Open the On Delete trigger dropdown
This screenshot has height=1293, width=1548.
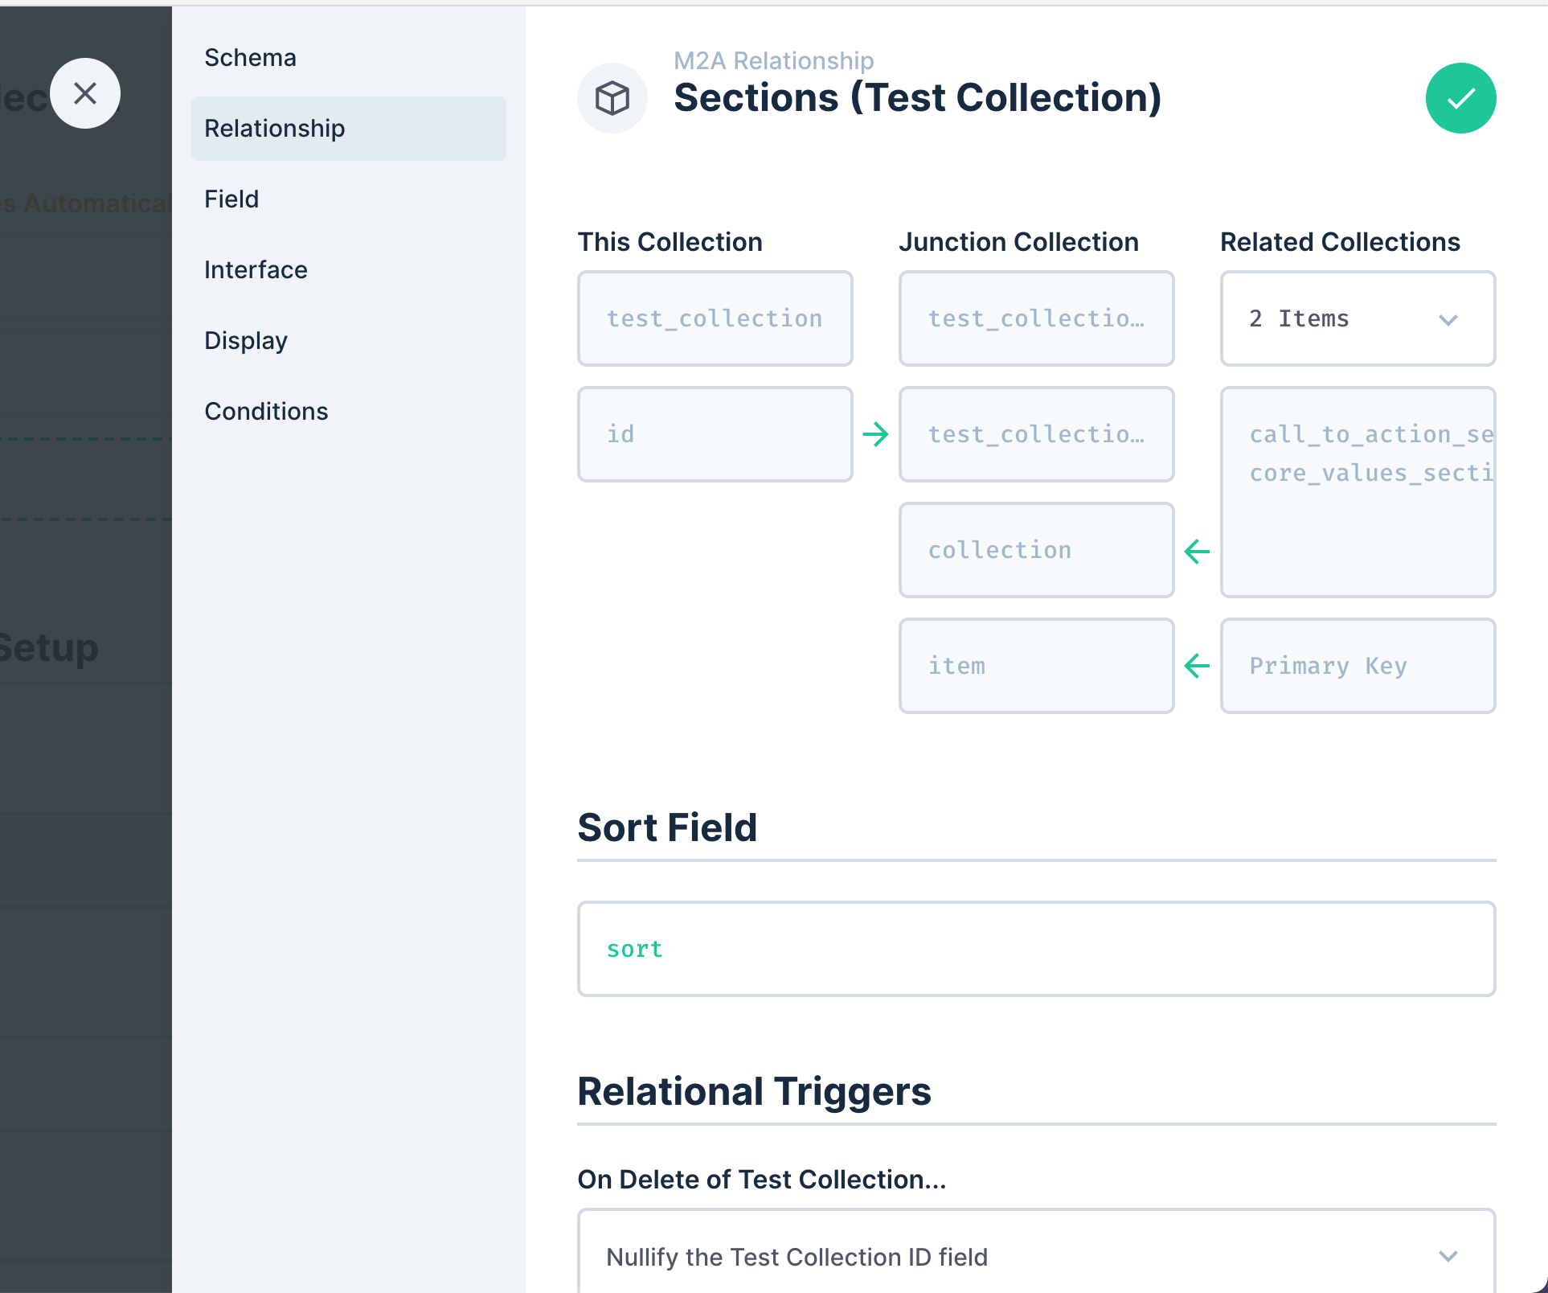(x=1037, y=1256)
